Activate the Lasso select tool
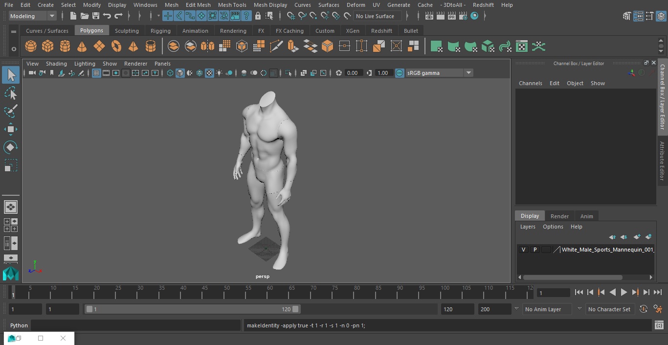This screenshot has height=345, width=668. tap(11, 93)
